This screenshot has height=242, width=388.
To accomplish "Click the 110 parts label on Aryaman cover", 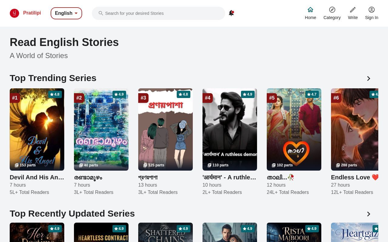I will point(218,165).
